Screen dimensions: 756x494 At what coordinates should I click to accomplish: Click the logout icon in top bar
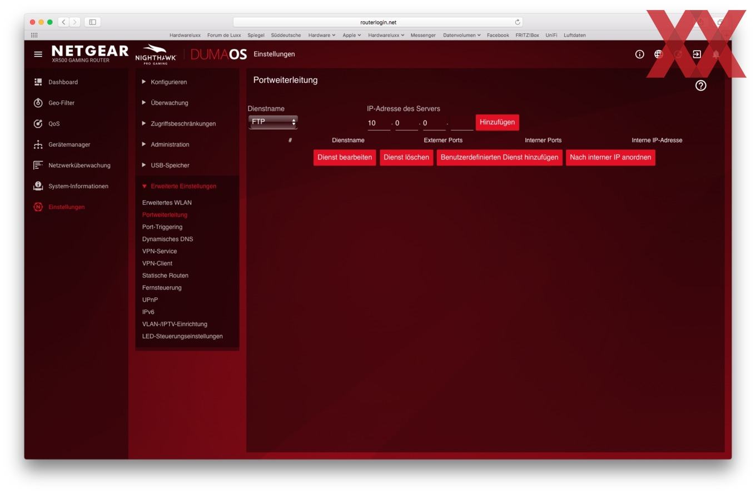(697, 54)
